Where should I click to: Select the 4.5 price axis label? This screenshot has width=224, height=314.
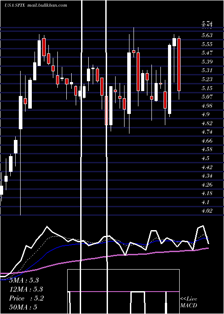click(205, 158)
